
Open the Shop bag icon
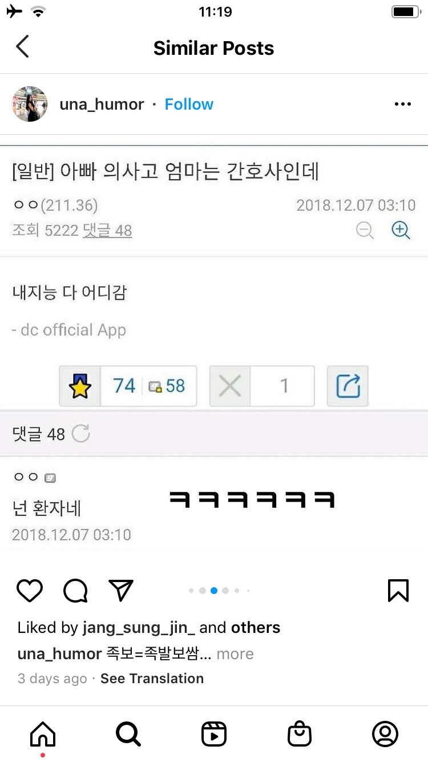[x=300, y=734]
